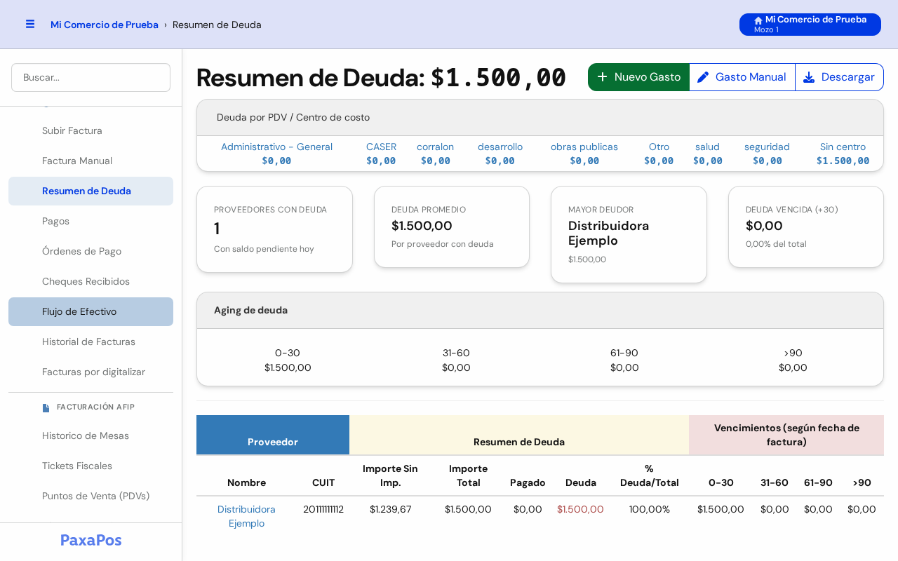Image resolution: width=898 pixels, height=561 pixels.
Task: Open Gasto Manual
Action: click(742, 77)
